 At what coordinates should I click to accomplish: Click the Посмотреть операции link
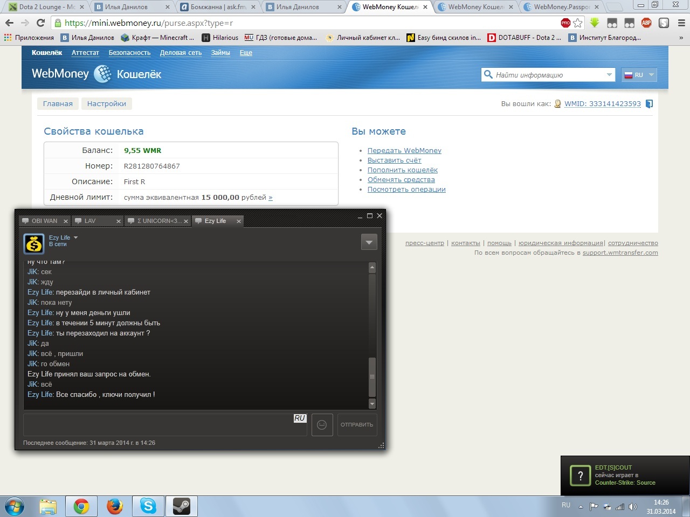[x=406, y=190]
